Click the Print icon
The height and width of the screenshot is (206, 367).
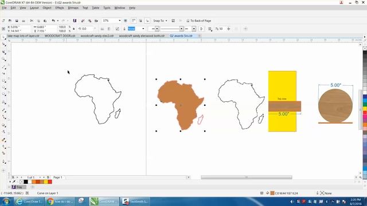(x=24, y=21)
